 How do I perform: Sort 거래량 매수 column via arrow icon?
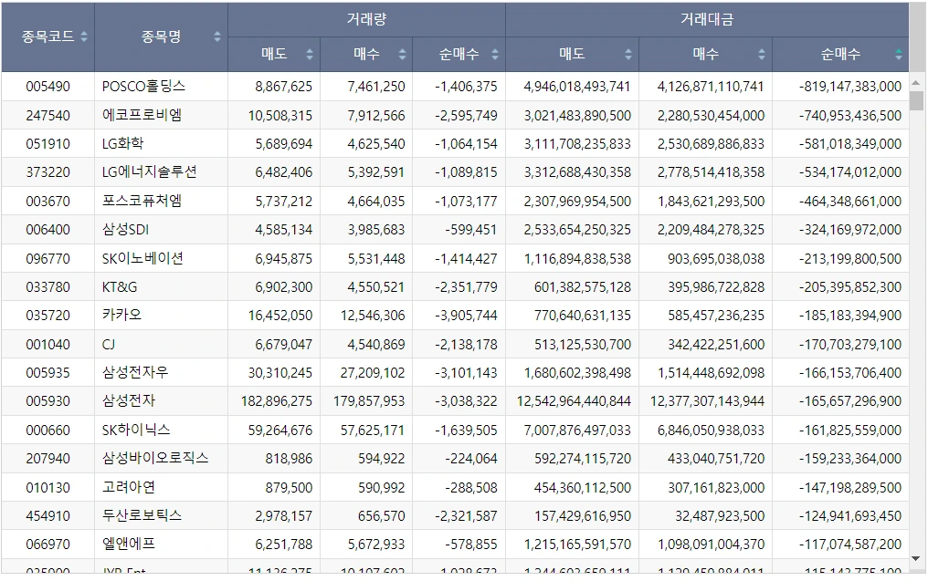[403, 55]
